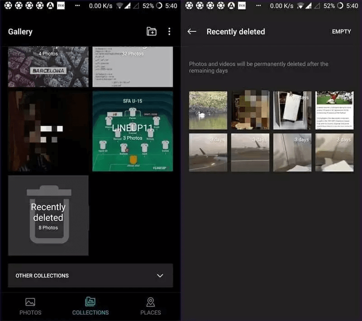Go back using the arrow icon
The height and width of the screenshot is (321, 362).
point(192,31)
